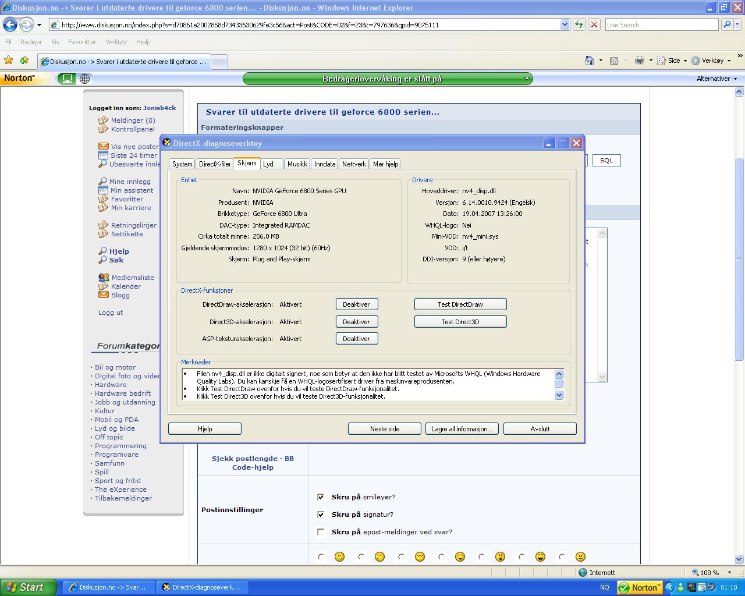
Task: Switch to the Lyd tab
Action: pos(268,164)
